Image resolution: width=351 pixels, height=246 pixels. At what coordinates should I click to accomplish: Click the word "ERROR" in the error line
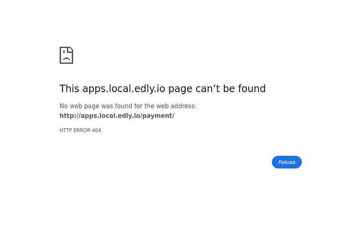click(82, 130)
